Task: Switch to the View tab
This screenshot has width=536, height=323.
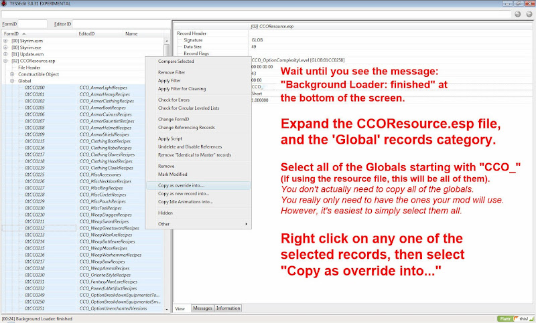Action: (180, 308)
